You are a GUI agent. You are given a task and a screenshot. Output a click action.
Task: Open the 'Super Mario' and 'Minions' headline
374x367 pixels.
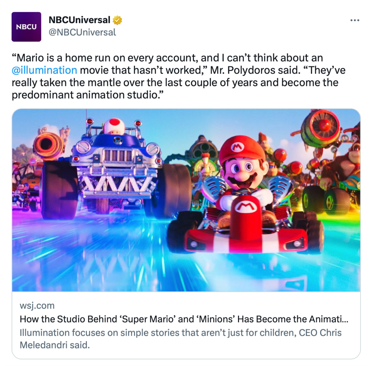pyautogui.click(x=184, y=319)
